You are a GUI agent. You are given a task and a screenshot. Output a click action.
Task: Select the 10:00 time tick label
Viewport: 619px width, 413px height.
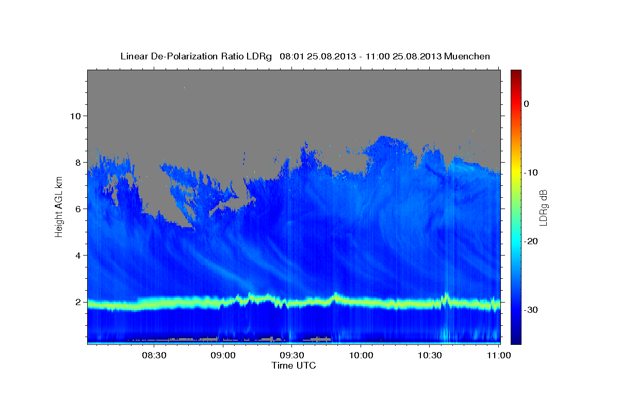[361, 355]
